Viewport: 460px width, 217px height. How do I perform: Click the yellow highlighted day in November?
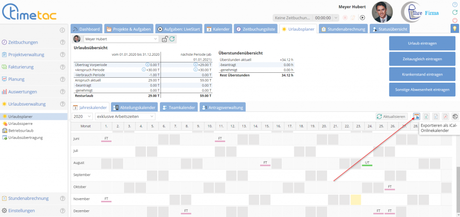pos(355,199)
